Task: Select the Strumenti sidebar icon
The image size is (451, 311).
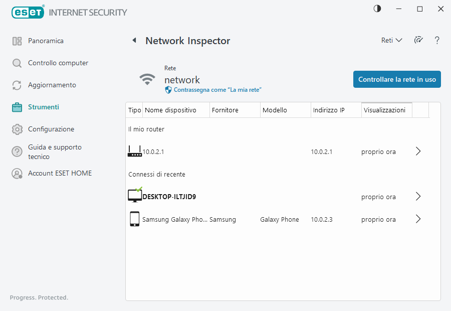Action: pos(17,107)
